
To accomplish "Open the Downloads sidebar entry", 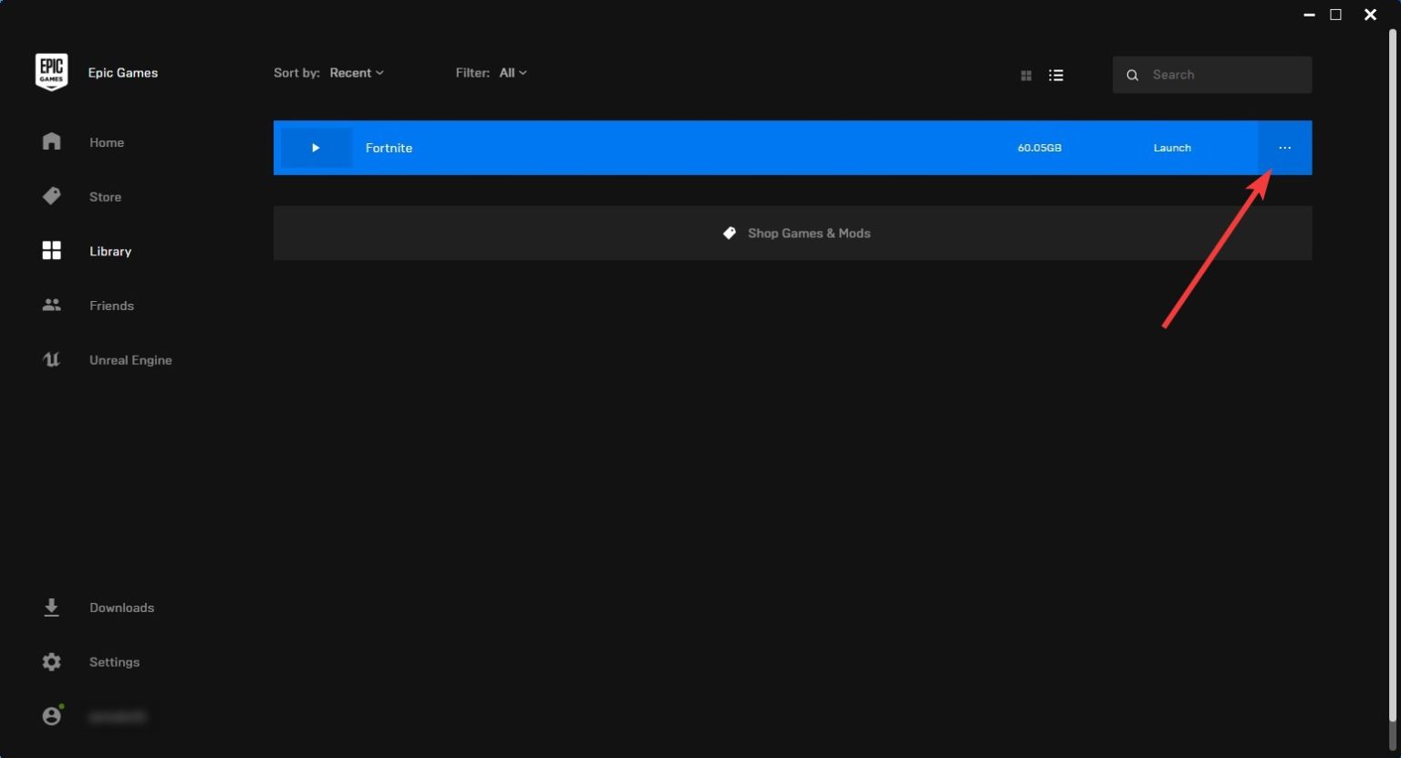I will pos(121,607).
